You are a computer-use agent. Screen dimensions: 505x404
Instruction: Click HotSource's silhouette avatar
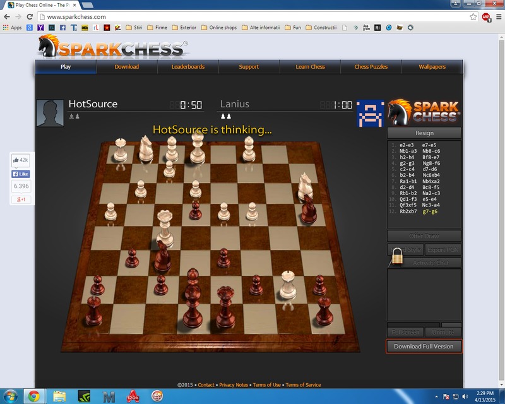(x=50, y=113)
